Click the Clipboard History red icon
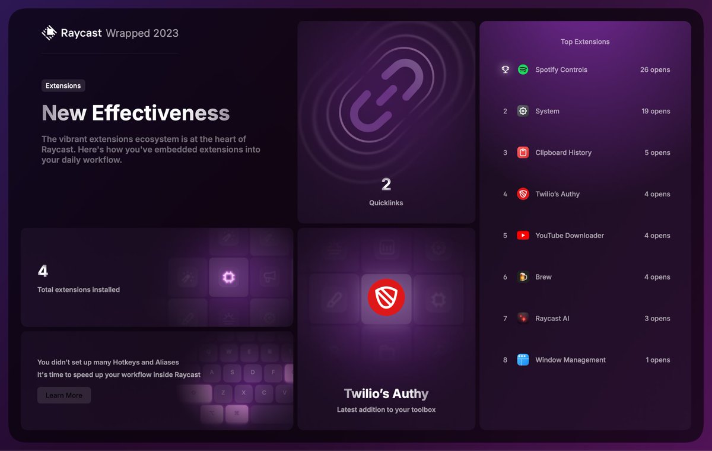The height and width of the screenshot is (451, 712). click(x=523, y=153)
